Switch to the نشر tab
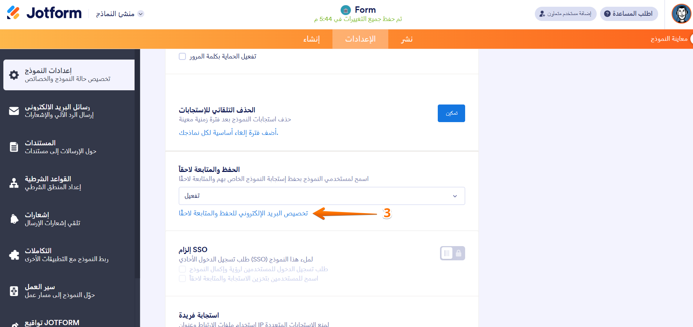This screenshot has width=693, height=327. click(407, 39)
